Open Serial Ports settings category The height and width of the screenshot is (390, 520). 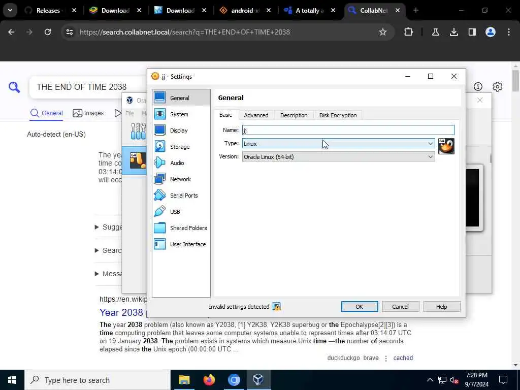click(181, 196)
